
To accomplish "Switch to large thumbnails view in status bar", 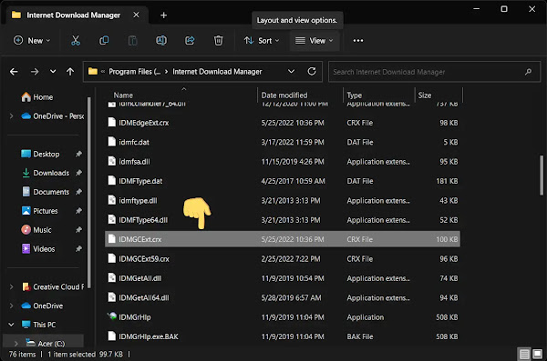I will point(537,355).
